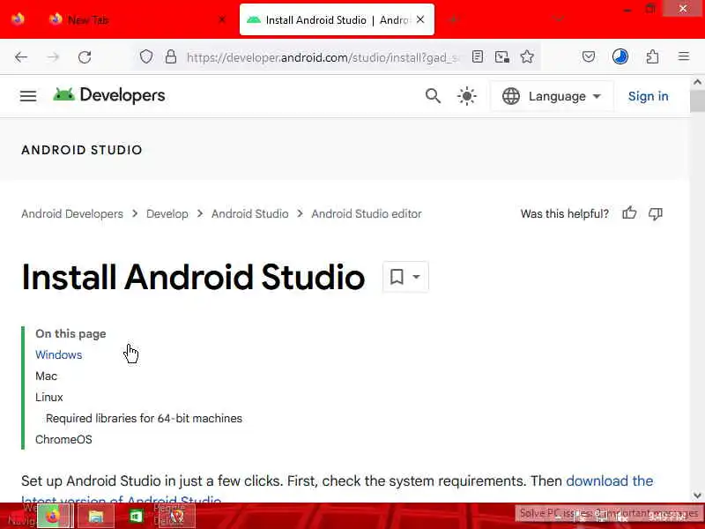Rate page unhelpful with thumbs down
705x529 pixels.
[656, 213]
